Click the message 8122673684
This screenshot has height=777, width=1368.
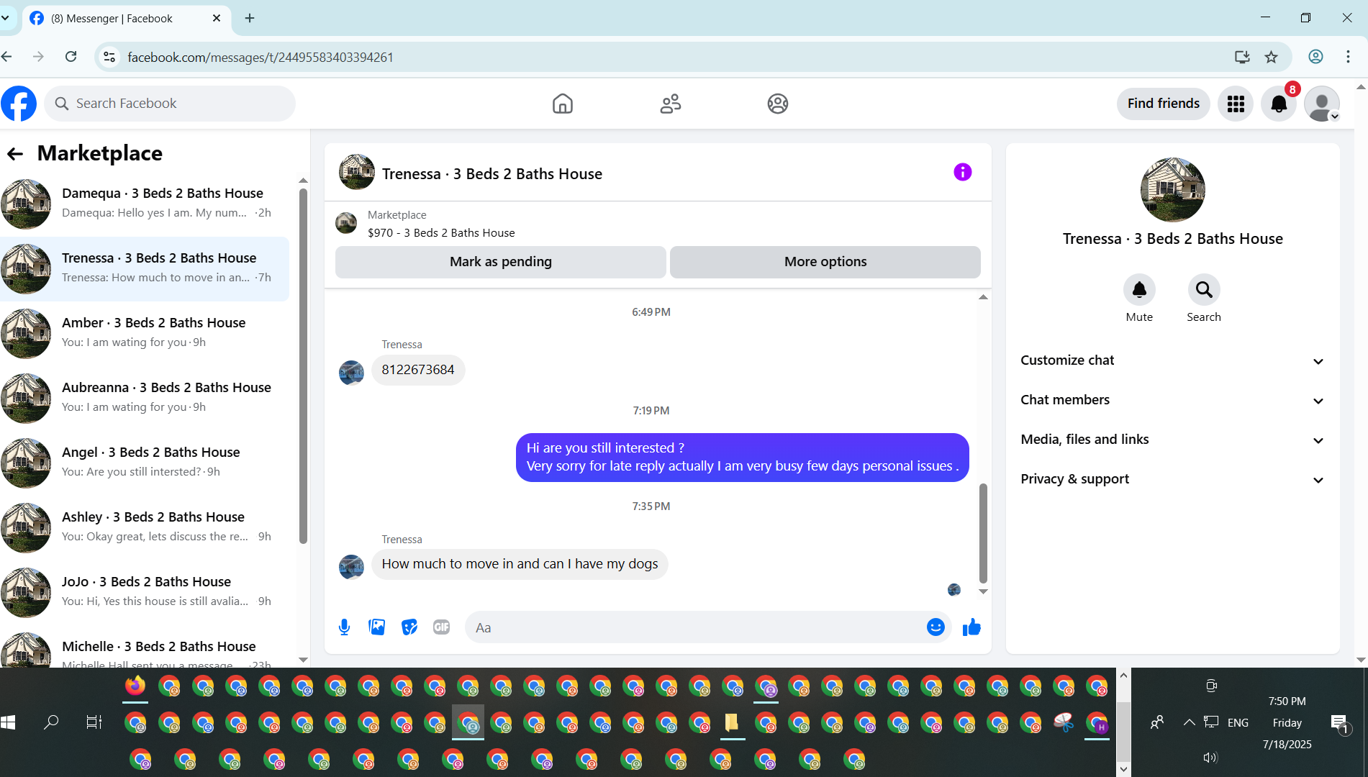[x=418, y=370]
